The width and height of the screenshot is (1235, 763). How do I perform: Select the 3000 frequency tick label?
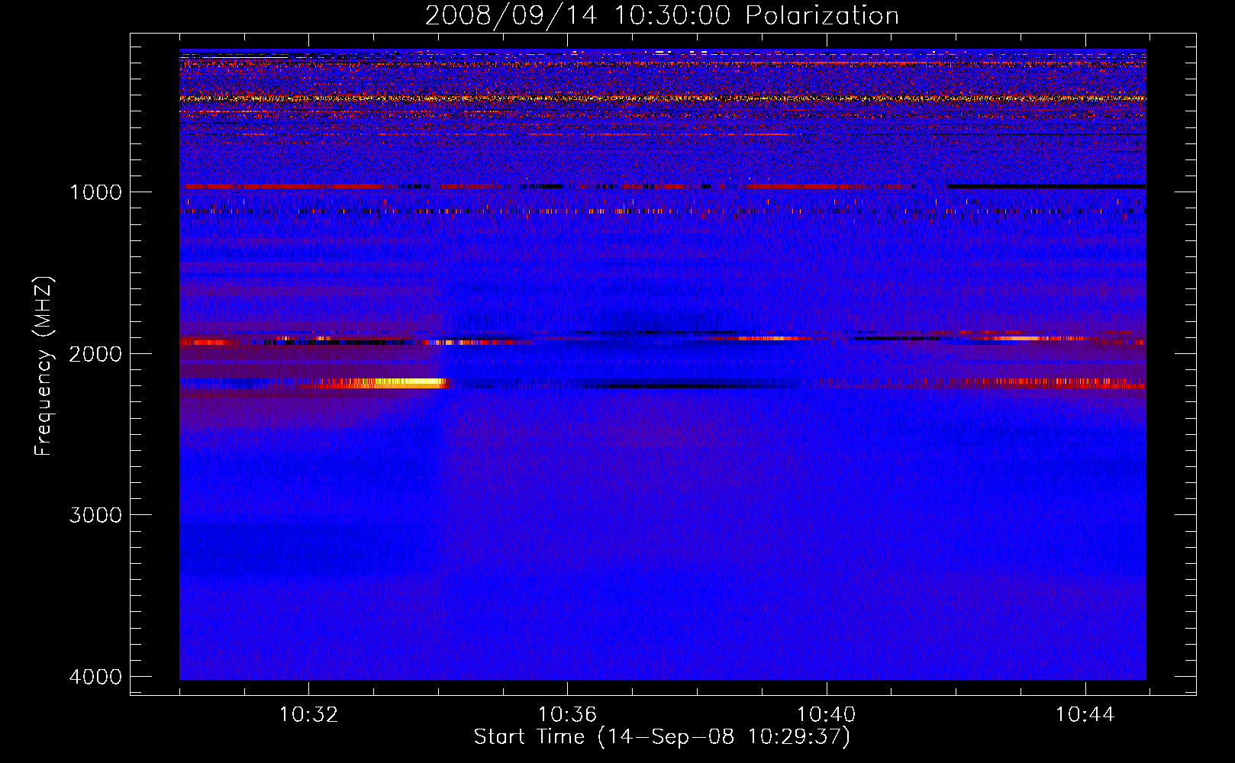coord(95,515)
